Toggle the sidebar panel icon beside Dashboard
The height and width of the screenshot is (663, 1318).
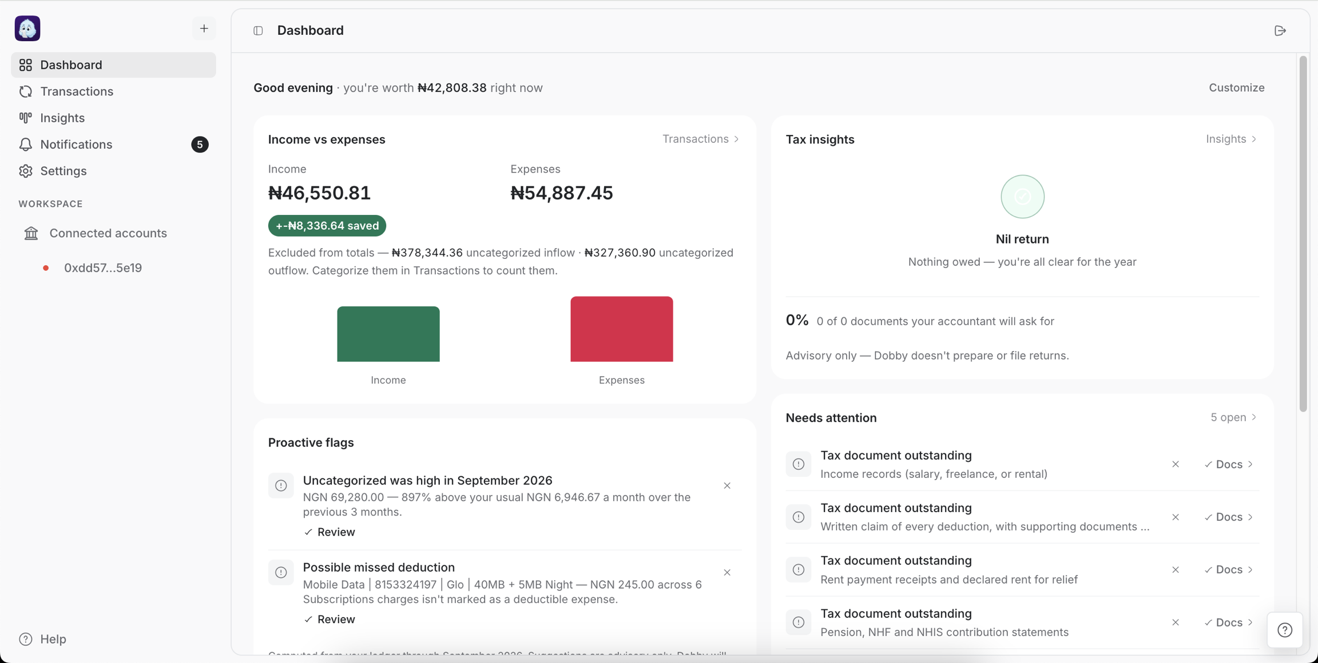coord(258,31)
